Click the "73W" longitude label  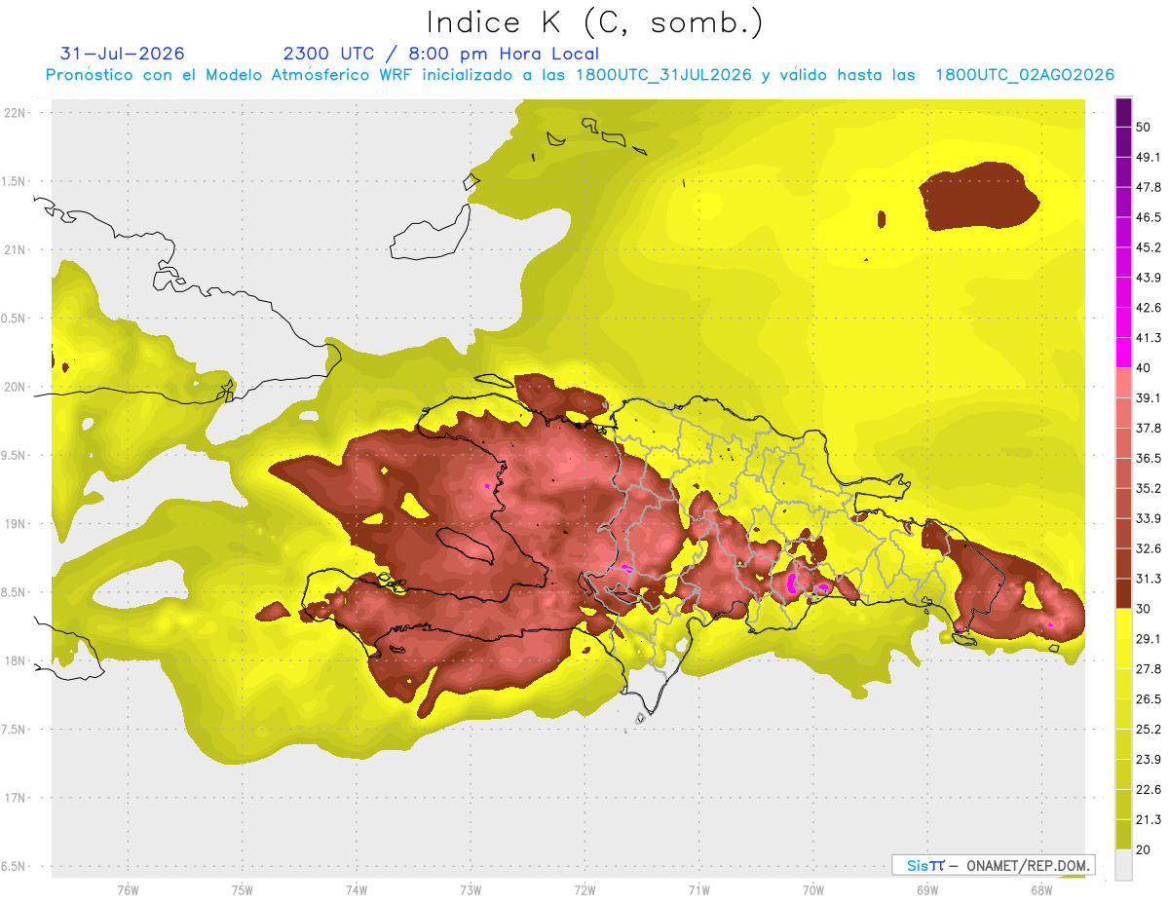tap(471, 889)
